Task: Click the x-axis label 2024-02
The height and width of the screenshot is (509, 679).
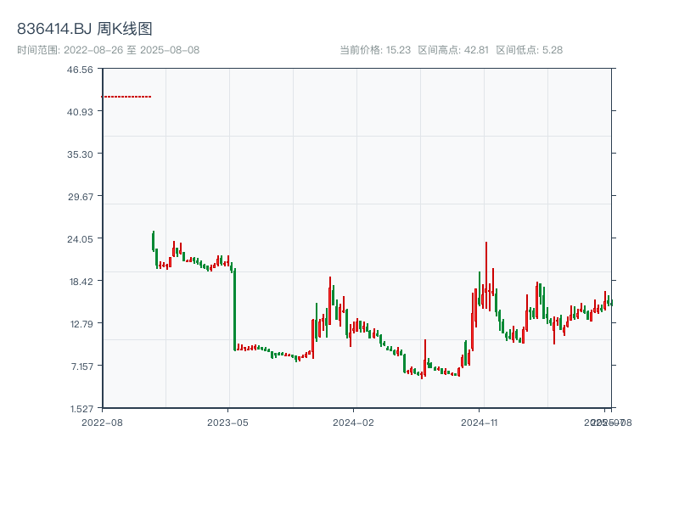Action: [x=353, y=422]
